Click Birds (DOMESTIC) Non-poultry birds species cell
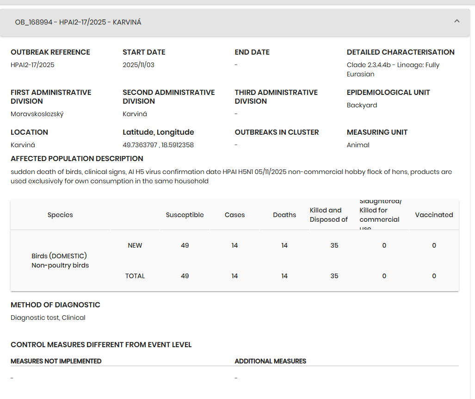The height and width of the screenshot is (399, 475). coord(60,261)
